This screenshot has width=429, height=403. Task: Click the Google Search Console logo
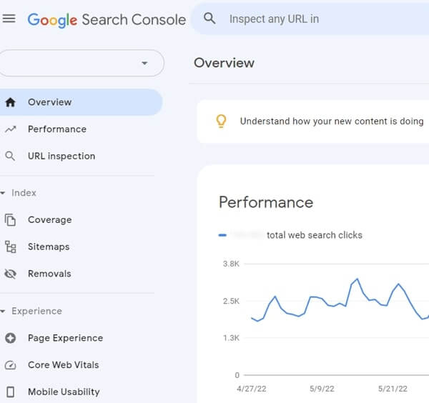pos(107,19)
